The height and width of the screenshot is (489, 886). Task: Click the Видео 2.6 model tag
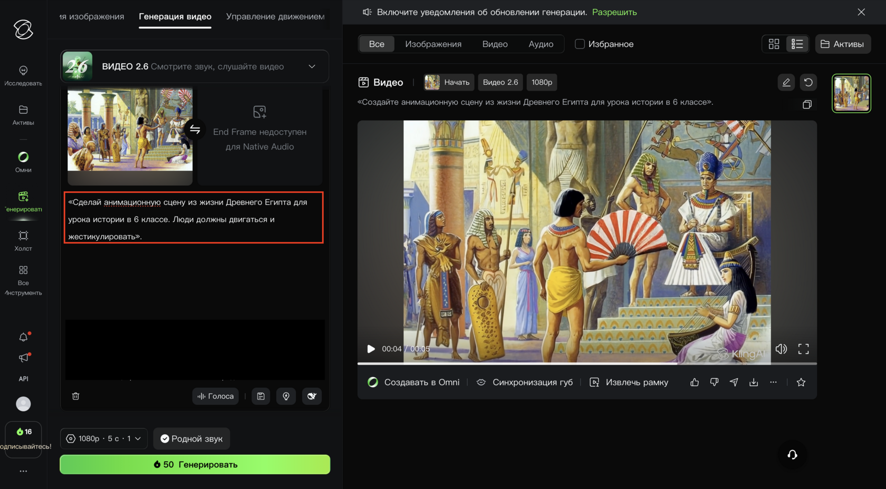(500, 82)
